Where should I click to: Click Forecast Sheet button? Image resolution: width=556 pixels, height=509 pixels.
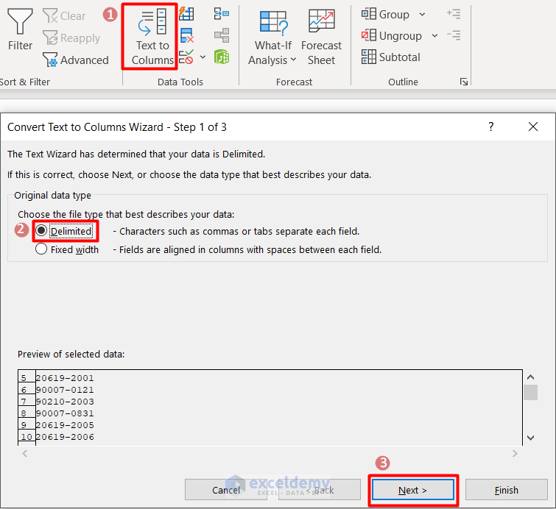coord(321,38)
